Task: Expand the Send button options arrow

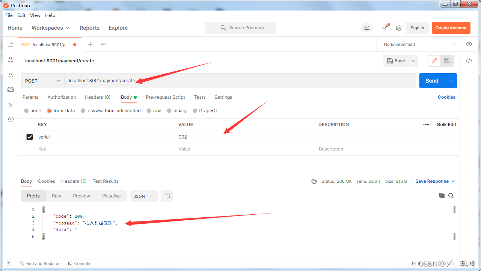Action: click(451, 81)
